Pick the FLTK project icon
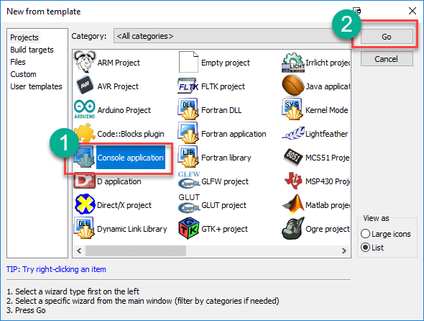 (188, 86)
